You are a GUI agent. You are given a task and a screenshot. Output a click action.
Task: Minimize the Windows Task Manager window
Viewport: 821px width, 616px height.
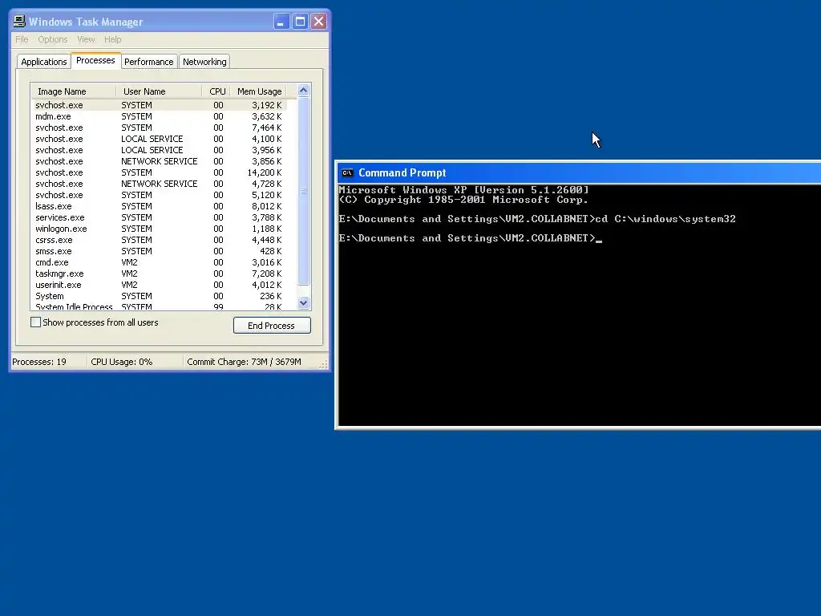coord(281,22)
